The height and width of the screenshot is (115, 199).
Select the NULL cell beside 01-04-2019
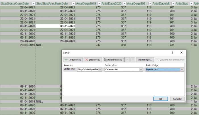[x=49, y=101]
